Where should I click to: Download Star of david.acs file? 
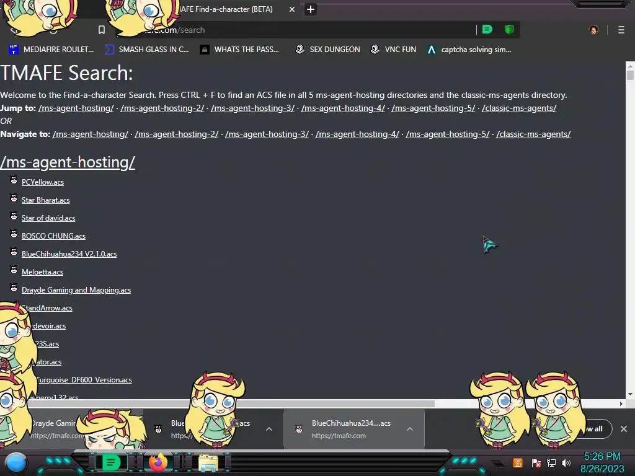tap(48, 218)
